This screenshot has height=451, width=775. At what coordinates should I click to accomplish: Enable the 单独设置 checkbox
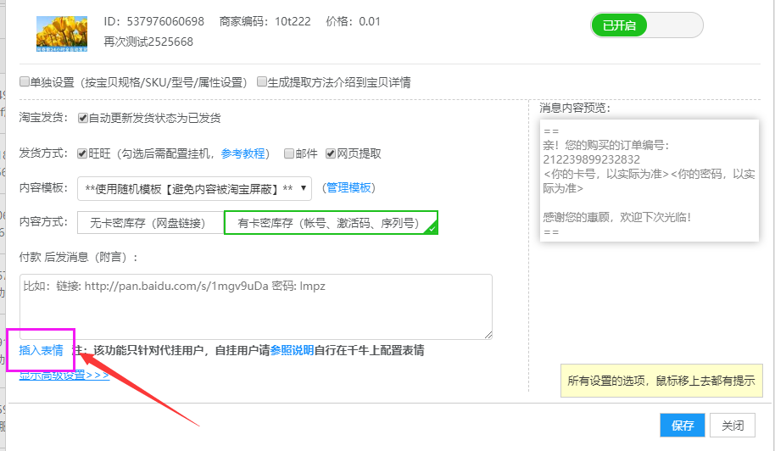click(25, 82)
